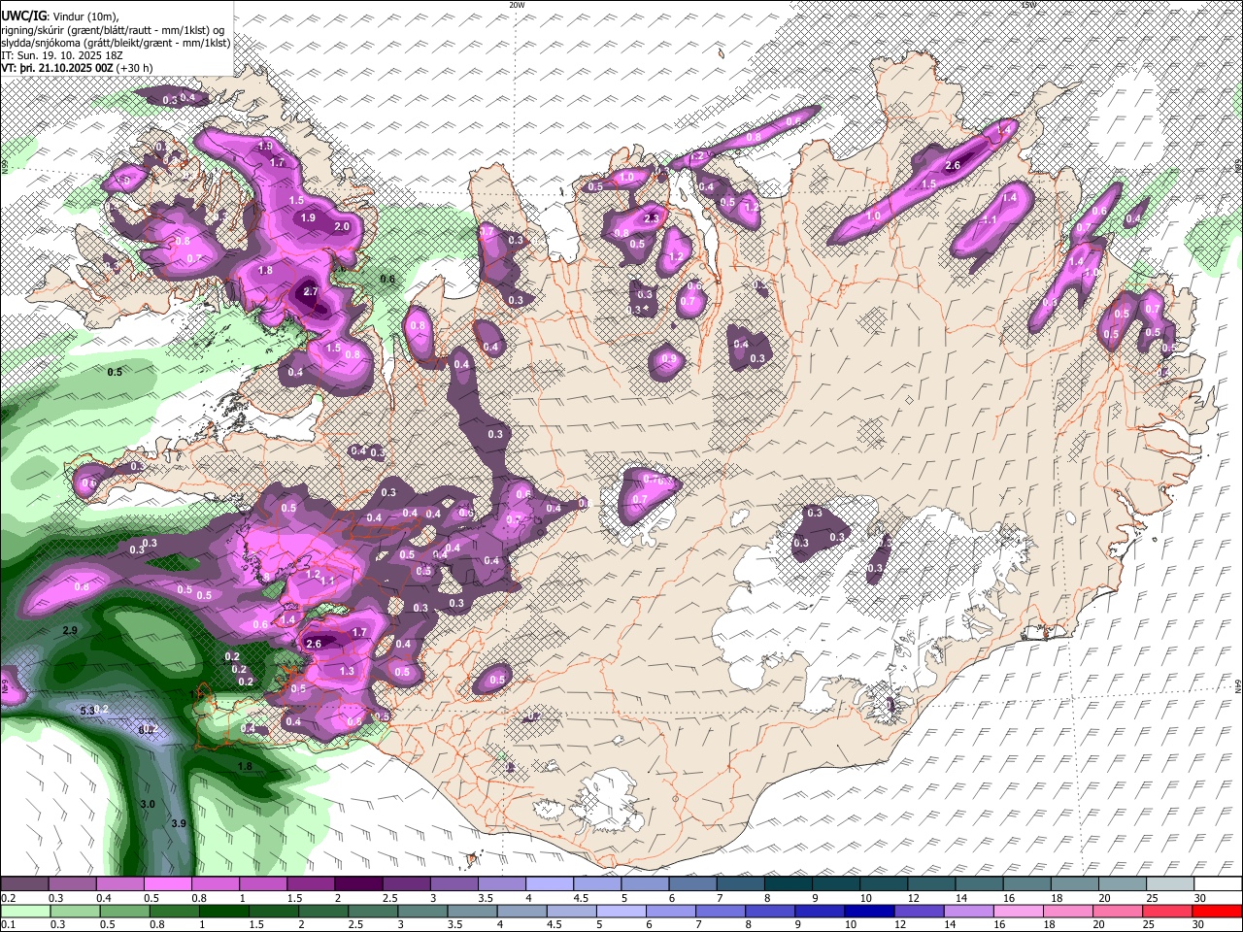Pick the light pink 16–18 rain legend swatch
Image resolution: width=1243 pixels, height=932 pixels.
pyautogui.click(x=1019, y=911)
